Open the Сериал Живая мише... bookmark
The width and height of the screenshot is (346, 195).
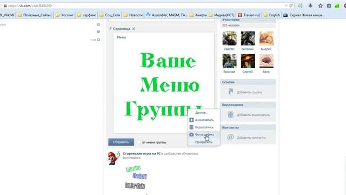(304, 15)
